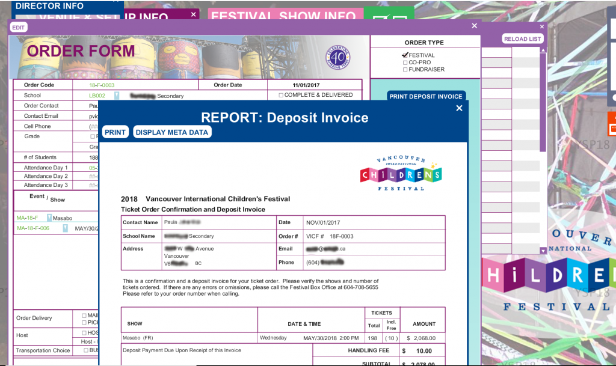
Task: Click the 40th anniversary badge logo
Action: 338,57
